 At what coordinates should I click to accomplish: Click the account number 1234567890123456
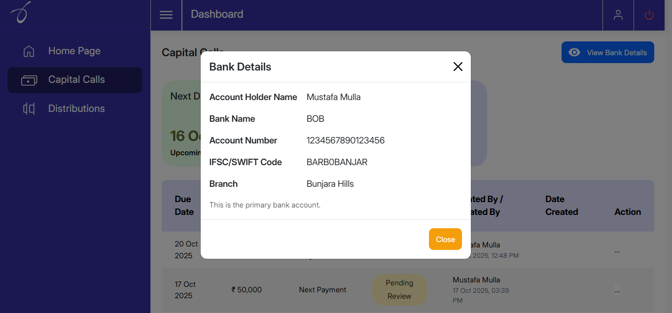[345, 140]
